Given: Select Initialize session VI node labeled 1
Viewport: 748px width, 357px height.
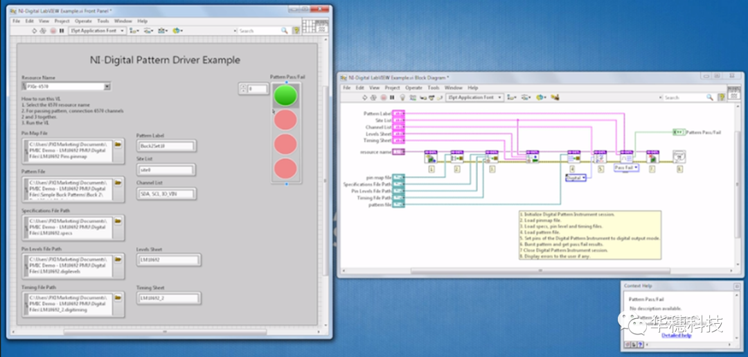Looking at the screenshot, I should pos(431,157).
